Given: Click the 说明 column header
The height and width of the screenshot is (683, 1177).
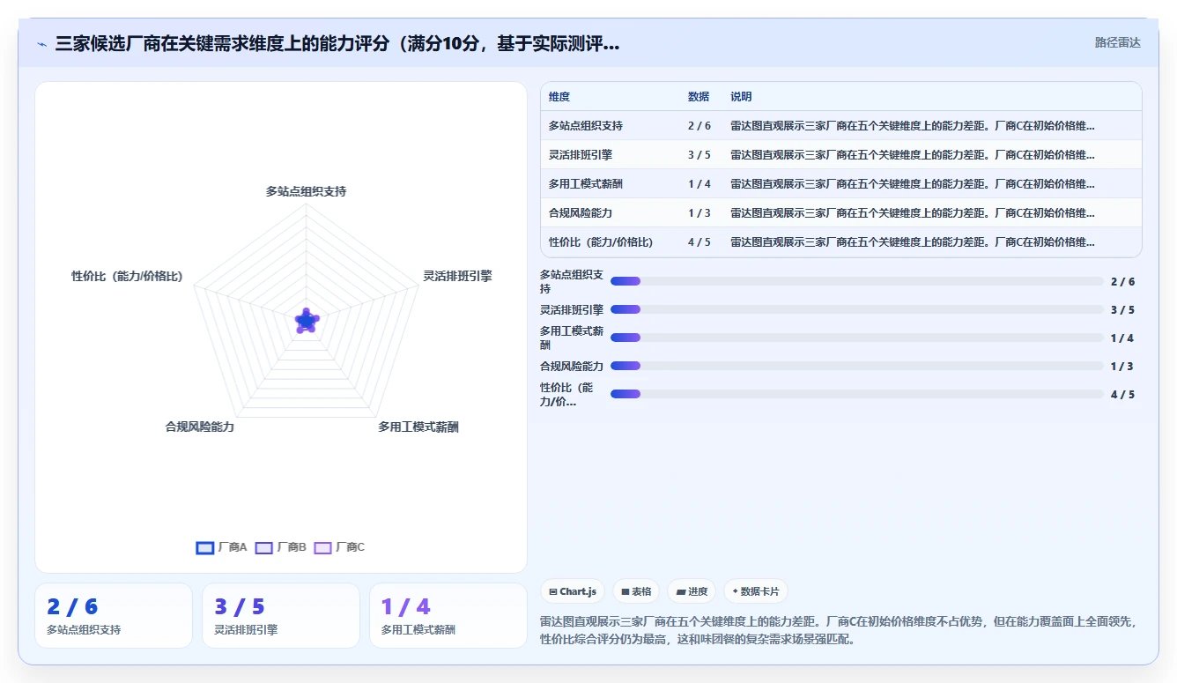Looking at the screenshot, I should (741, 97).
